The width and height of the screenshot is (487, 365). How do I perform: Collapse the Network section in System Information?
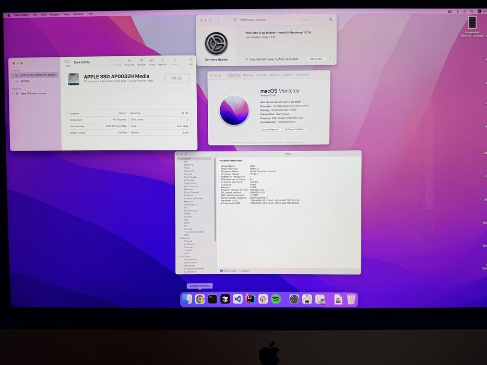coord(179,238)
